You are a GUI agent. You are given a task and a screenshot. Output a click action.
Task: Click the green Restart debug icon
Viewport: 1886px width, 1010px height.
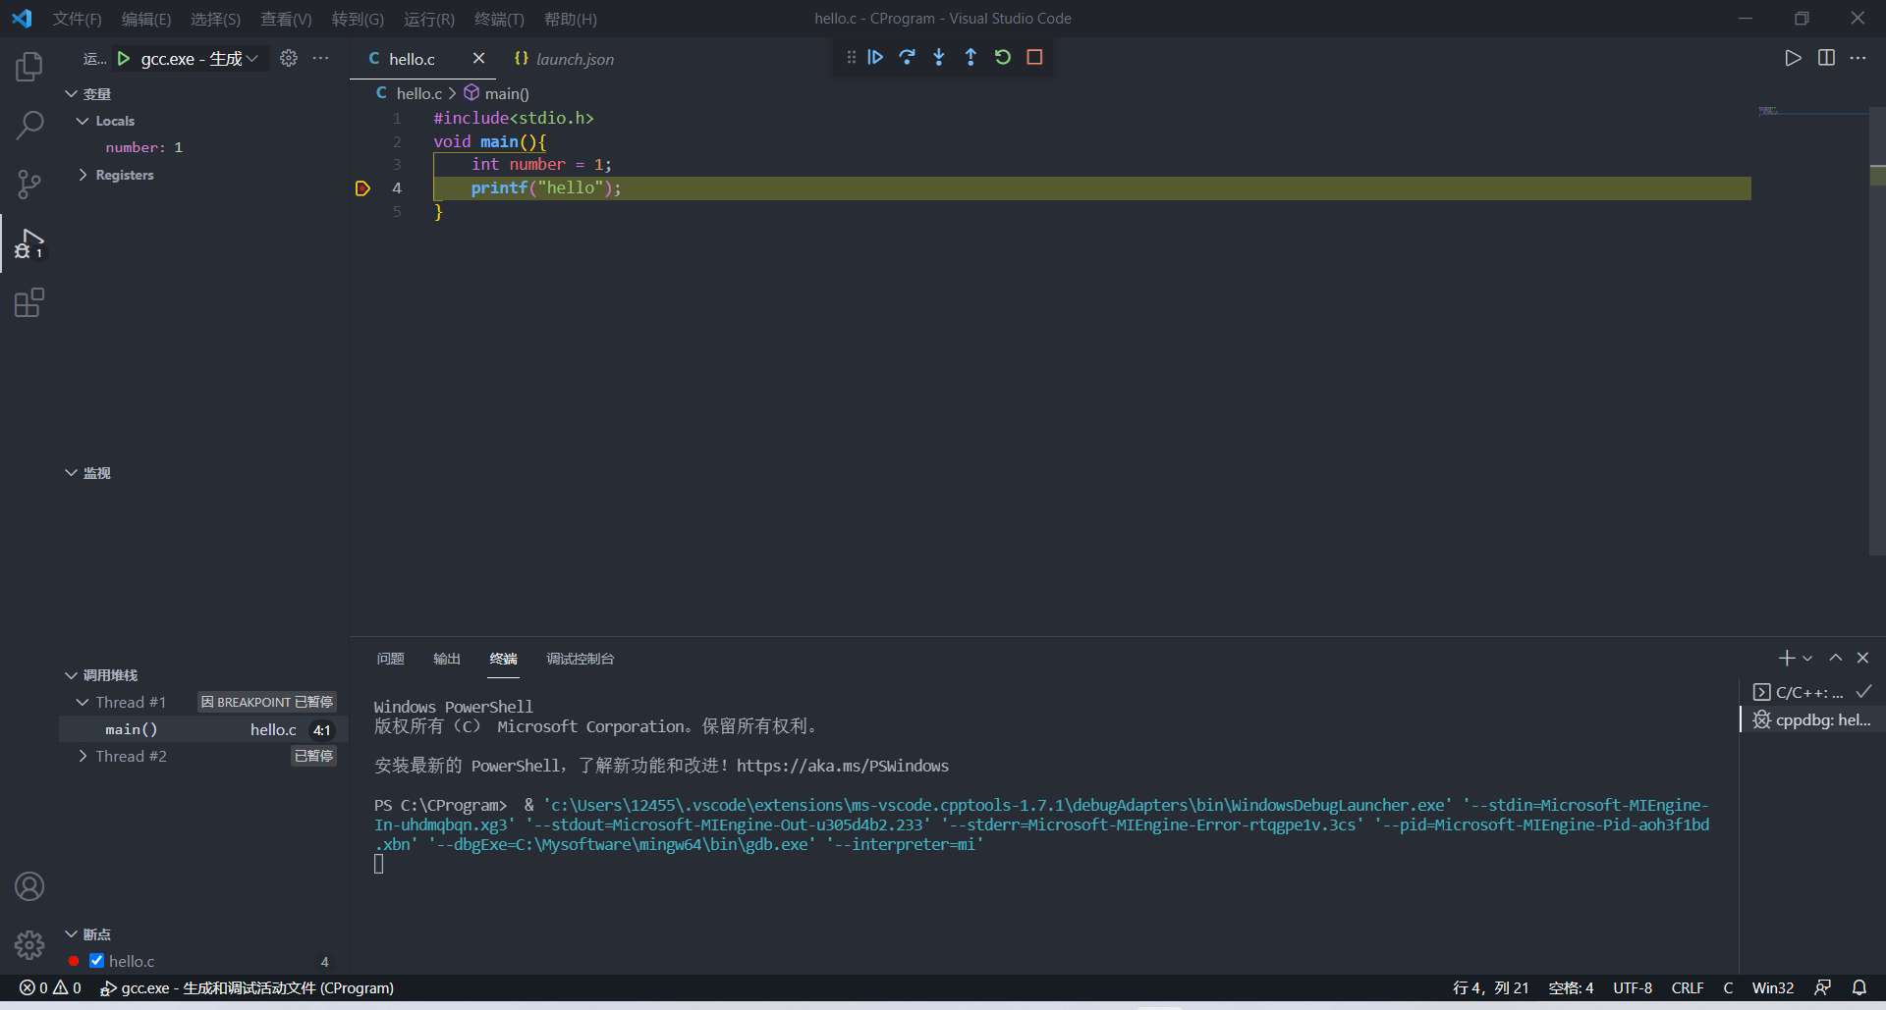[1002, 57]
